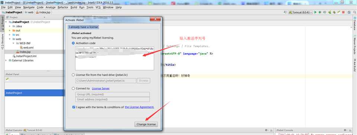Expand the out folder
This screenshot has height=135, width=357.
point(10,30)
